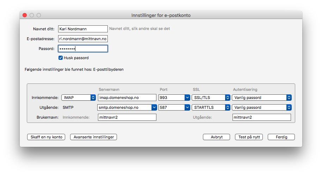Focus the Navnet ditt name field

coord(83,29)
